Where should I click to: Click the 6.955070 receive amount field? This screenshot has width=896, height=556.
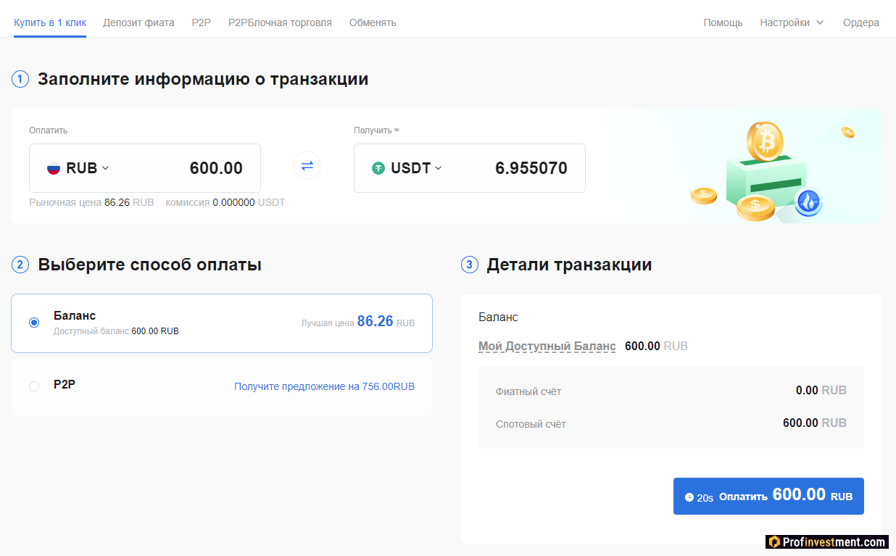pyautogui.click(x=531, y=168)
